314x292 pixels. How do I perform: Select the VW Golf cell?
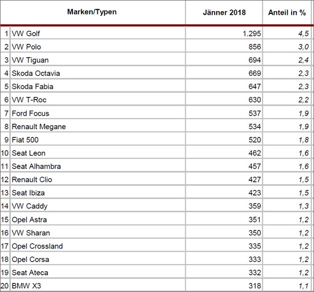(x=26, y=33)
